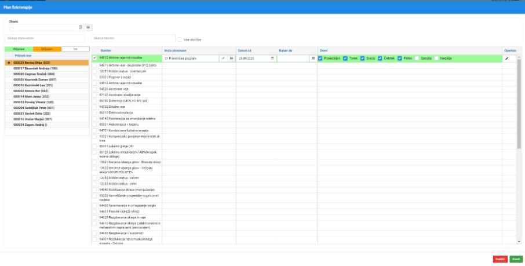Focus the Iskanje storitev search field
Viewport: 525px width, 266px height.
coord(133,38)
